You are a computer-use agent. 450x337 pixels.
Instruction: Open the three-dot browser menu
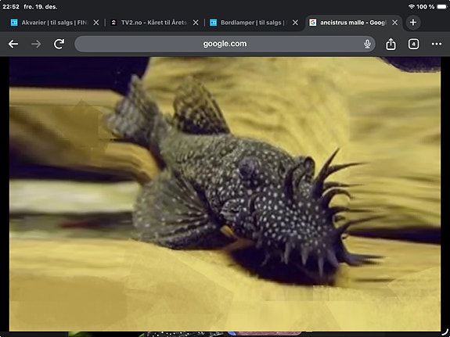(x=437, y=44)
